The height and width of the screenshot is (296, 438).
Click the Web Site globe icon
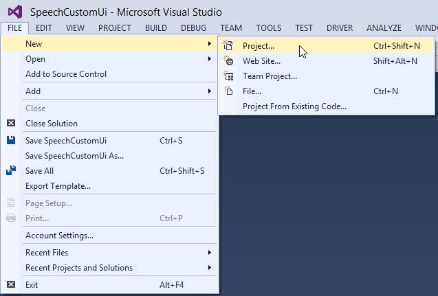[229, 61]
